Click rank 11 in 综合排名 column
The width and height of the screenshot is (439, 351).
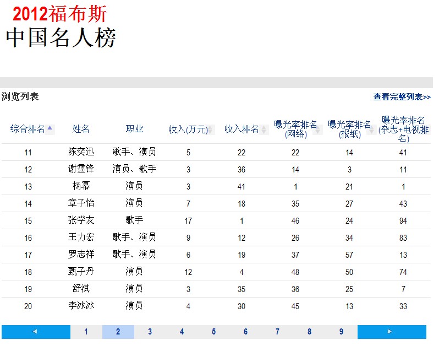coord(28,153)
